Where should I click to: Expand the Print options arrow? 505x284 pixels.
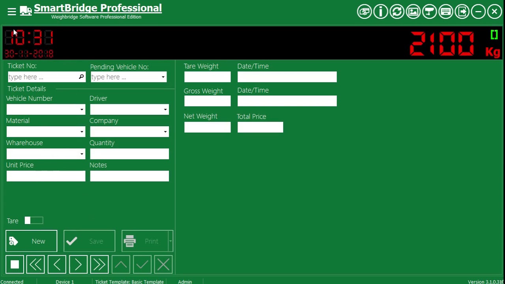(170, 241)
